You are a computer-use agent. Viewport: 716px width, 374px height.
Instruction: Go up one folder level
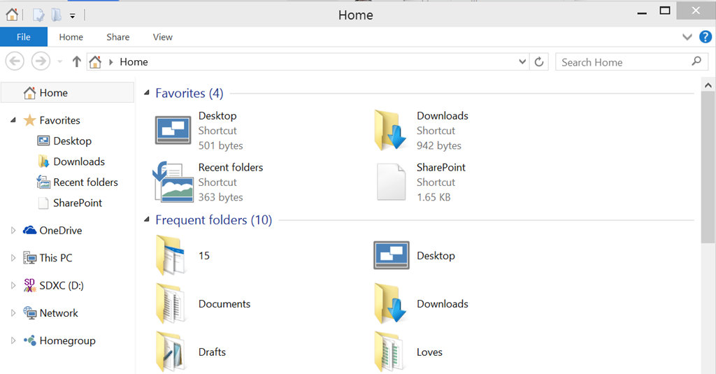(76, 62)
